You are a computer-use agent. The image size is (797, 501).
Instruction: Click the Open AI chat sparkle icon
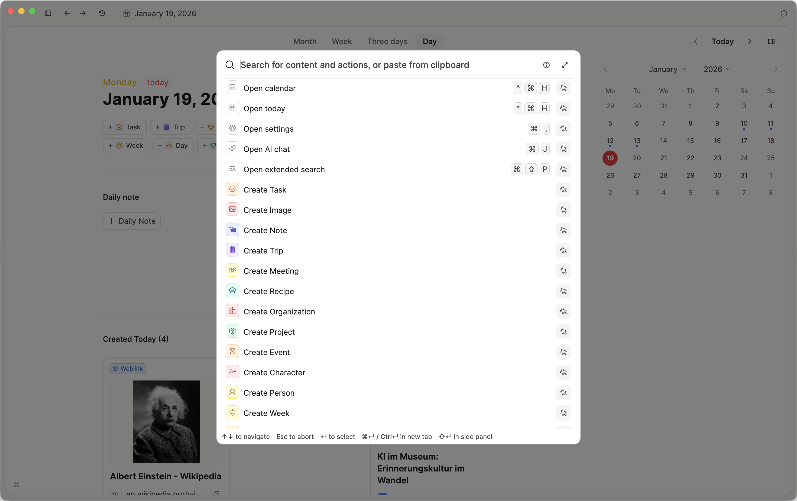(x=232, y=149)
